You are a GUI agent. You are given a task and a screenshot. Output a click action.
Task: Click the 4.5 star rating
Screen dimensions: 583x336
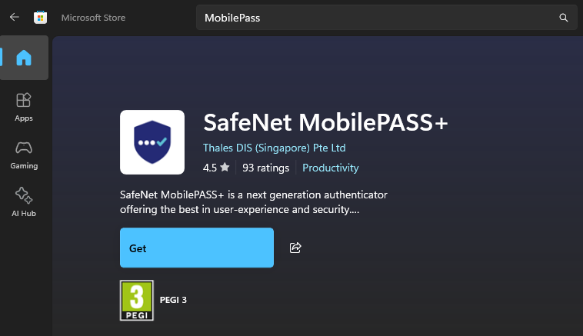click(x=215, y=168)
